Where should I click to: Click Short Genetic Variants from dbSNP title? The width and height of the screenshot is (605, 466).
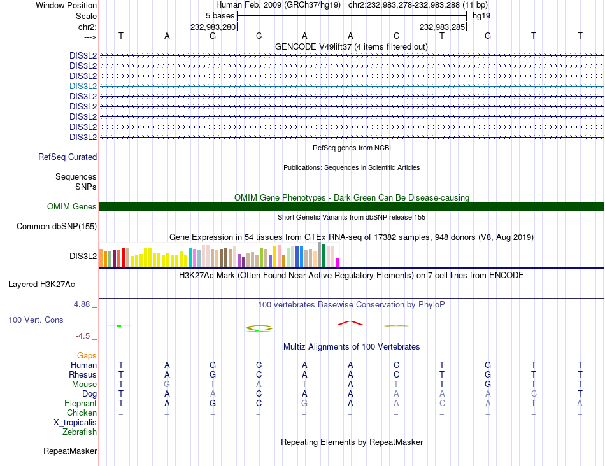[x=352, y=217]
